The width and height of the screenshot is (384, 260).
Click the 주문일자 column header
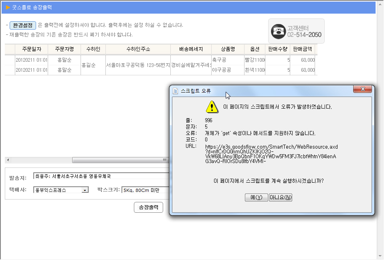(31, 49)
